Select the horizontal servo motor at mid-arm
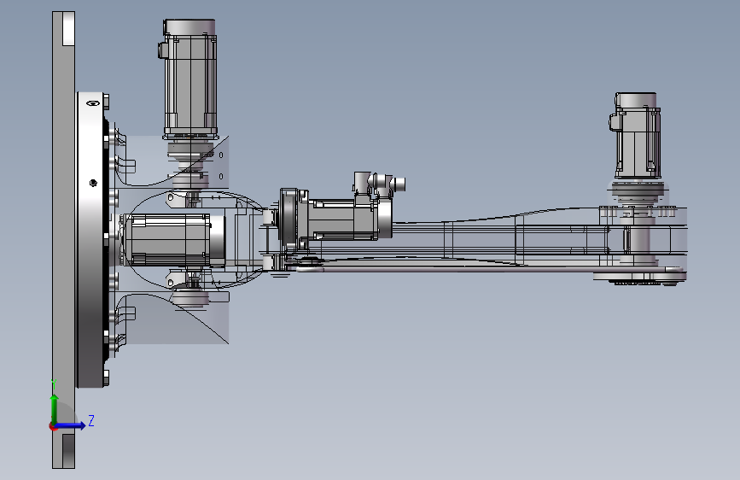The height and width of the screenshot is (480, 740). 349,220
